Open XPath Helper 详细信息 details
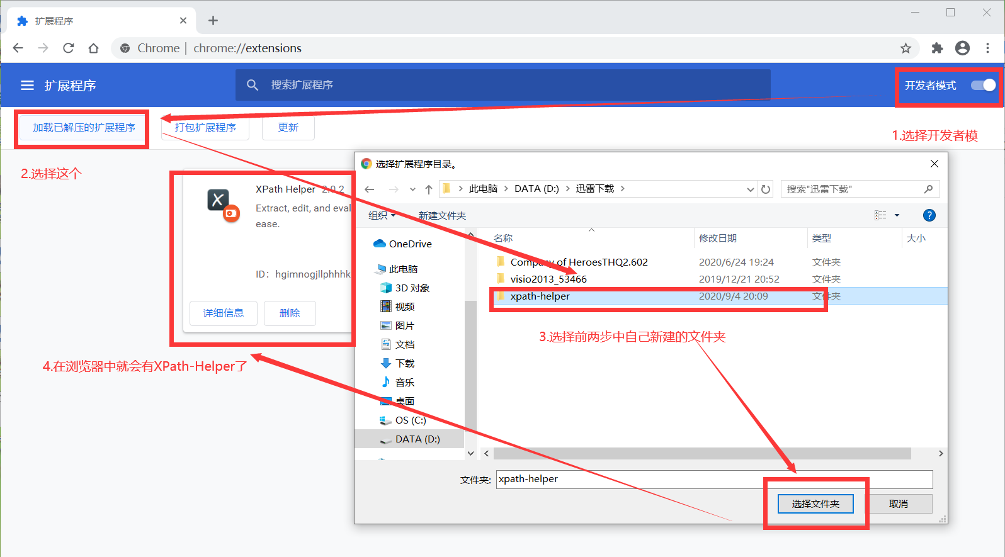 (224, 313)
